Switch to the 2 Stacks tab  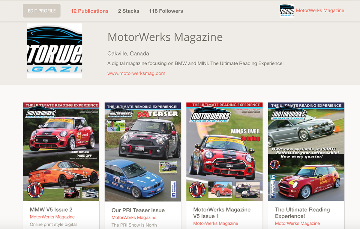[x=128, y=11]
